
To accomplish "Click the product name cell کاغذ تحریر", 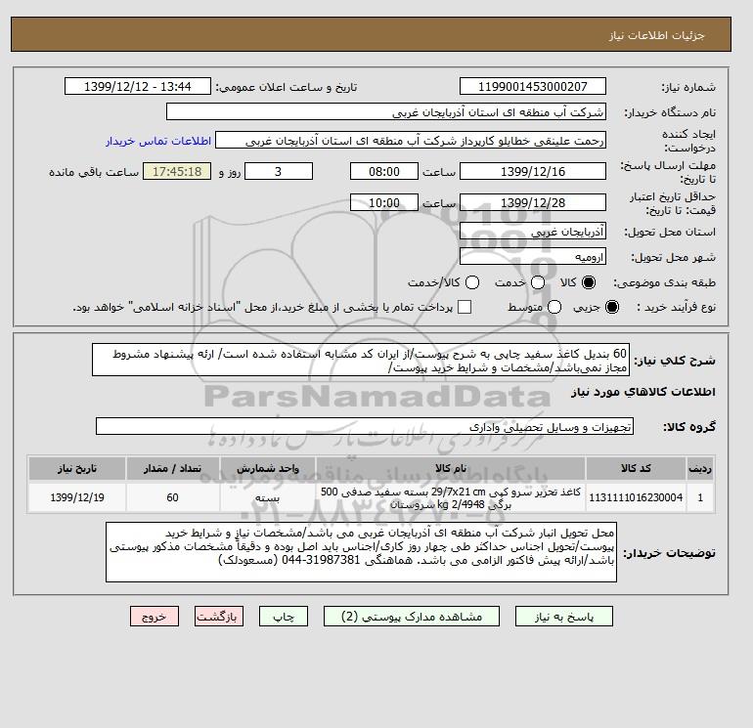I will [x=451, y=497].
